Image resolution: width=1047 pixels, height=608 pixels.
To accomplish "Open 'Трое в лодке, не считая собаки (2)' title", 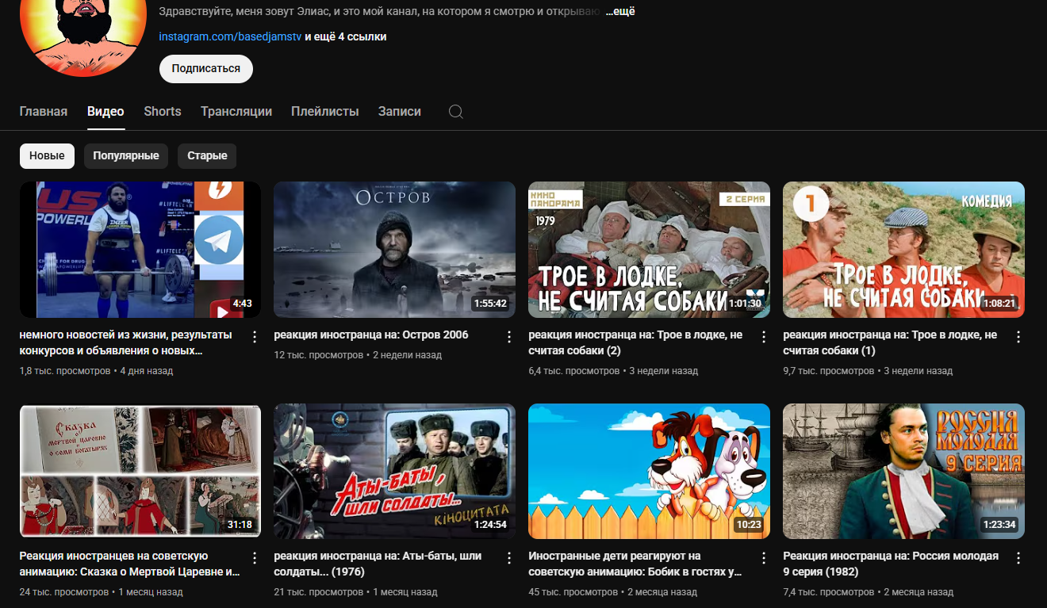I will click(x=635, y=342).
